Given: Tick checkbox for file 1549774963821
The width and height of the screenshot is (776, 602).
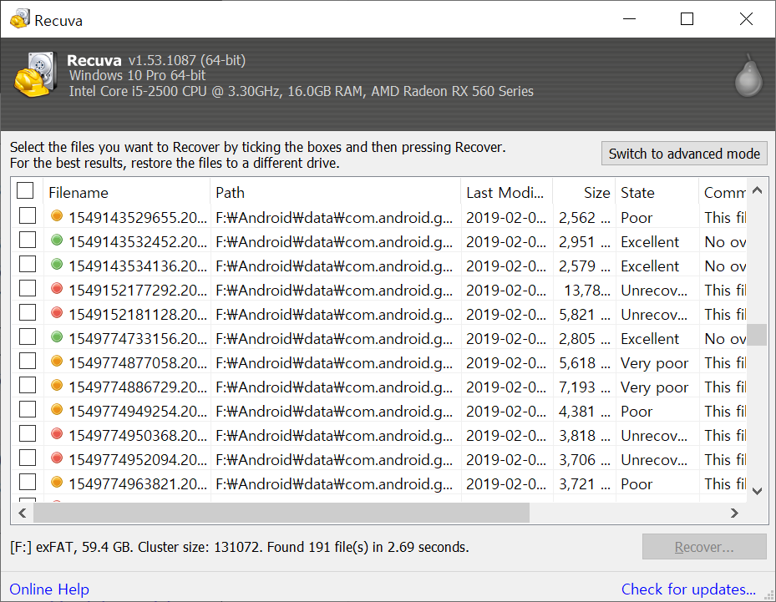Looking at the screenshot, I should [x=28, y=482].
